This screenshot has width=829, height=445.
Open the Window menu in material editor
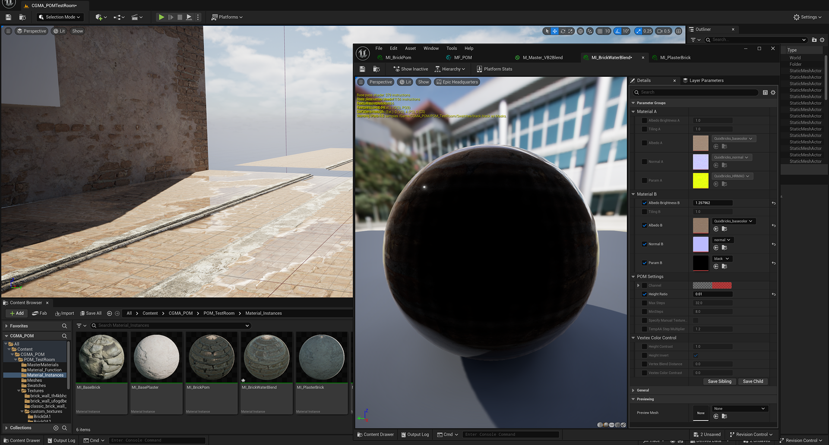431,48
